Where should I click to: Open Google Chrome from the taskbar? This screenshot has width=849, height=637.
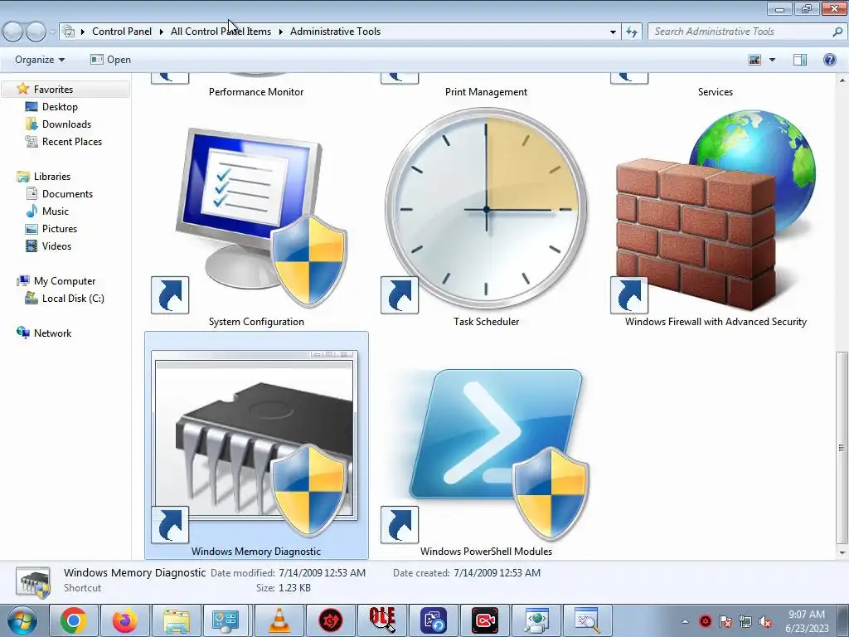[74, 620]
